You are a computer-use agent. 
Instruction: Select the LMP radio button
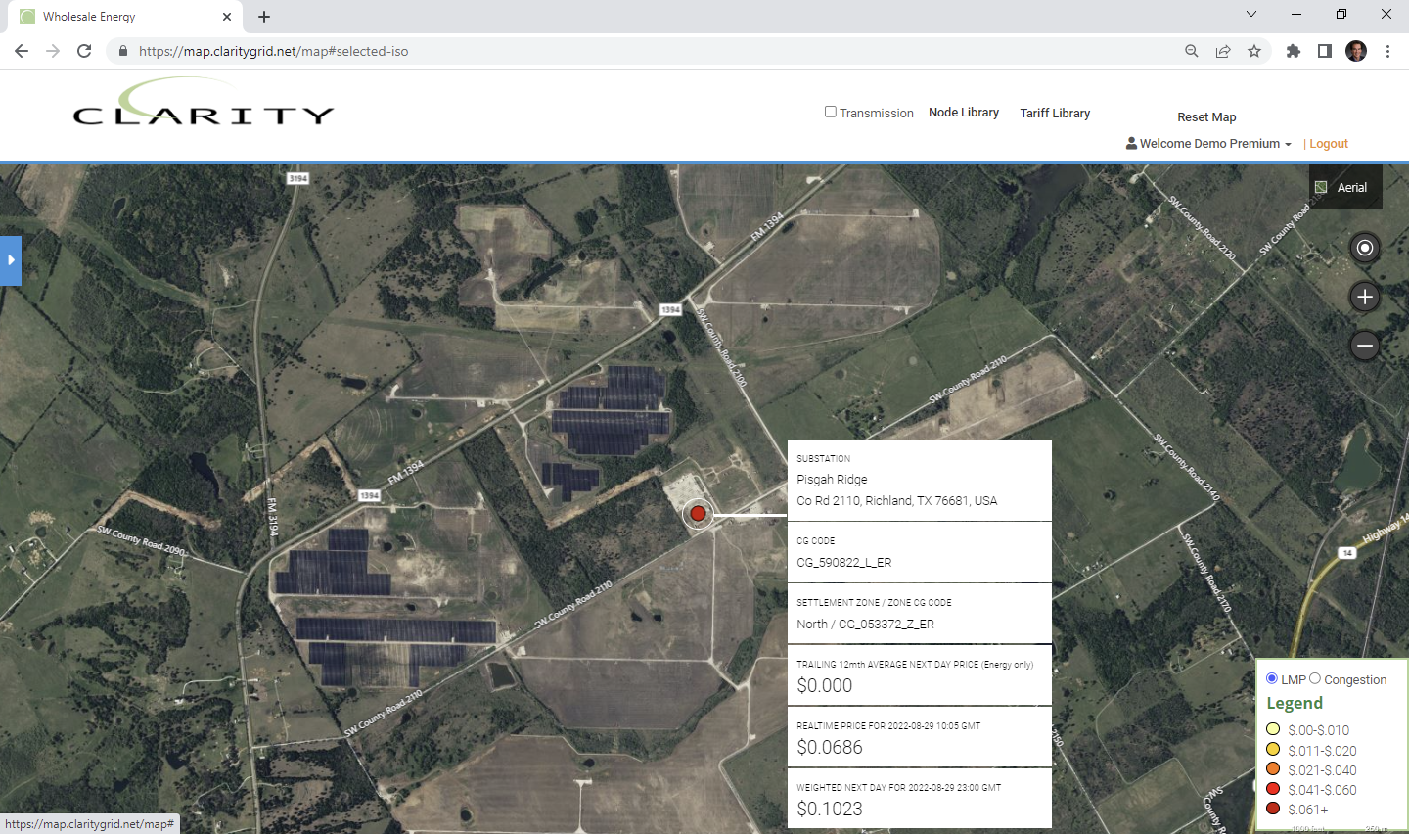pos(1272,678)
